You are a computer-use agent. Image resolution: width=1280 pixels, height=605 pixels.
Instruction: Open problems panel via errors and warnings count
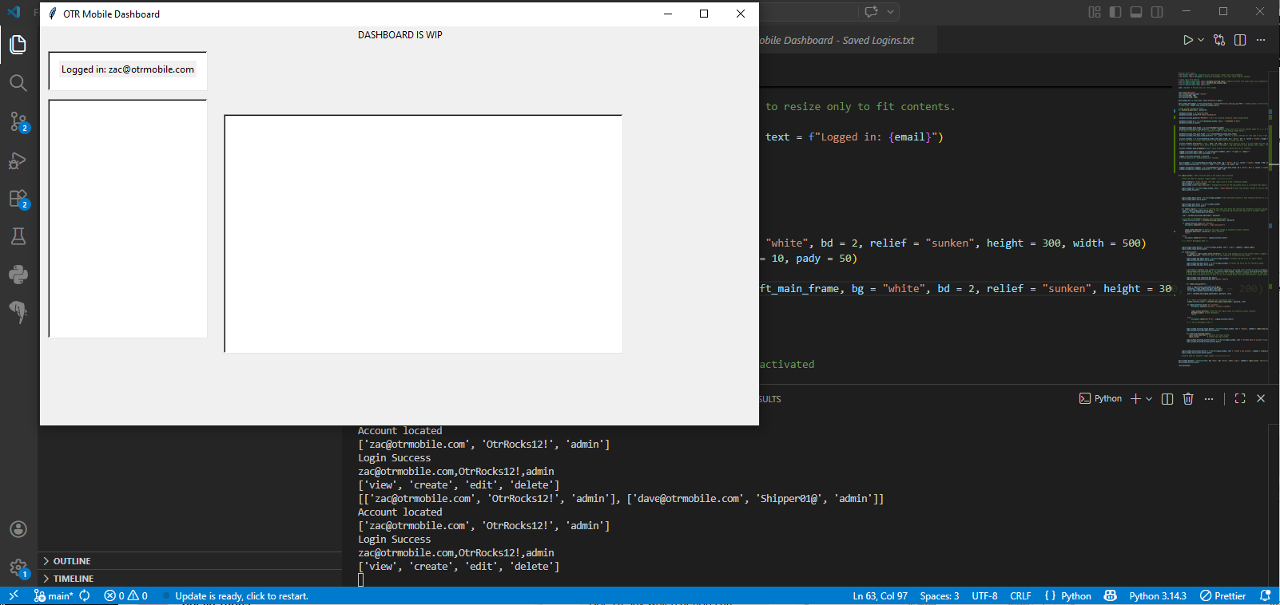click(126, 595)
